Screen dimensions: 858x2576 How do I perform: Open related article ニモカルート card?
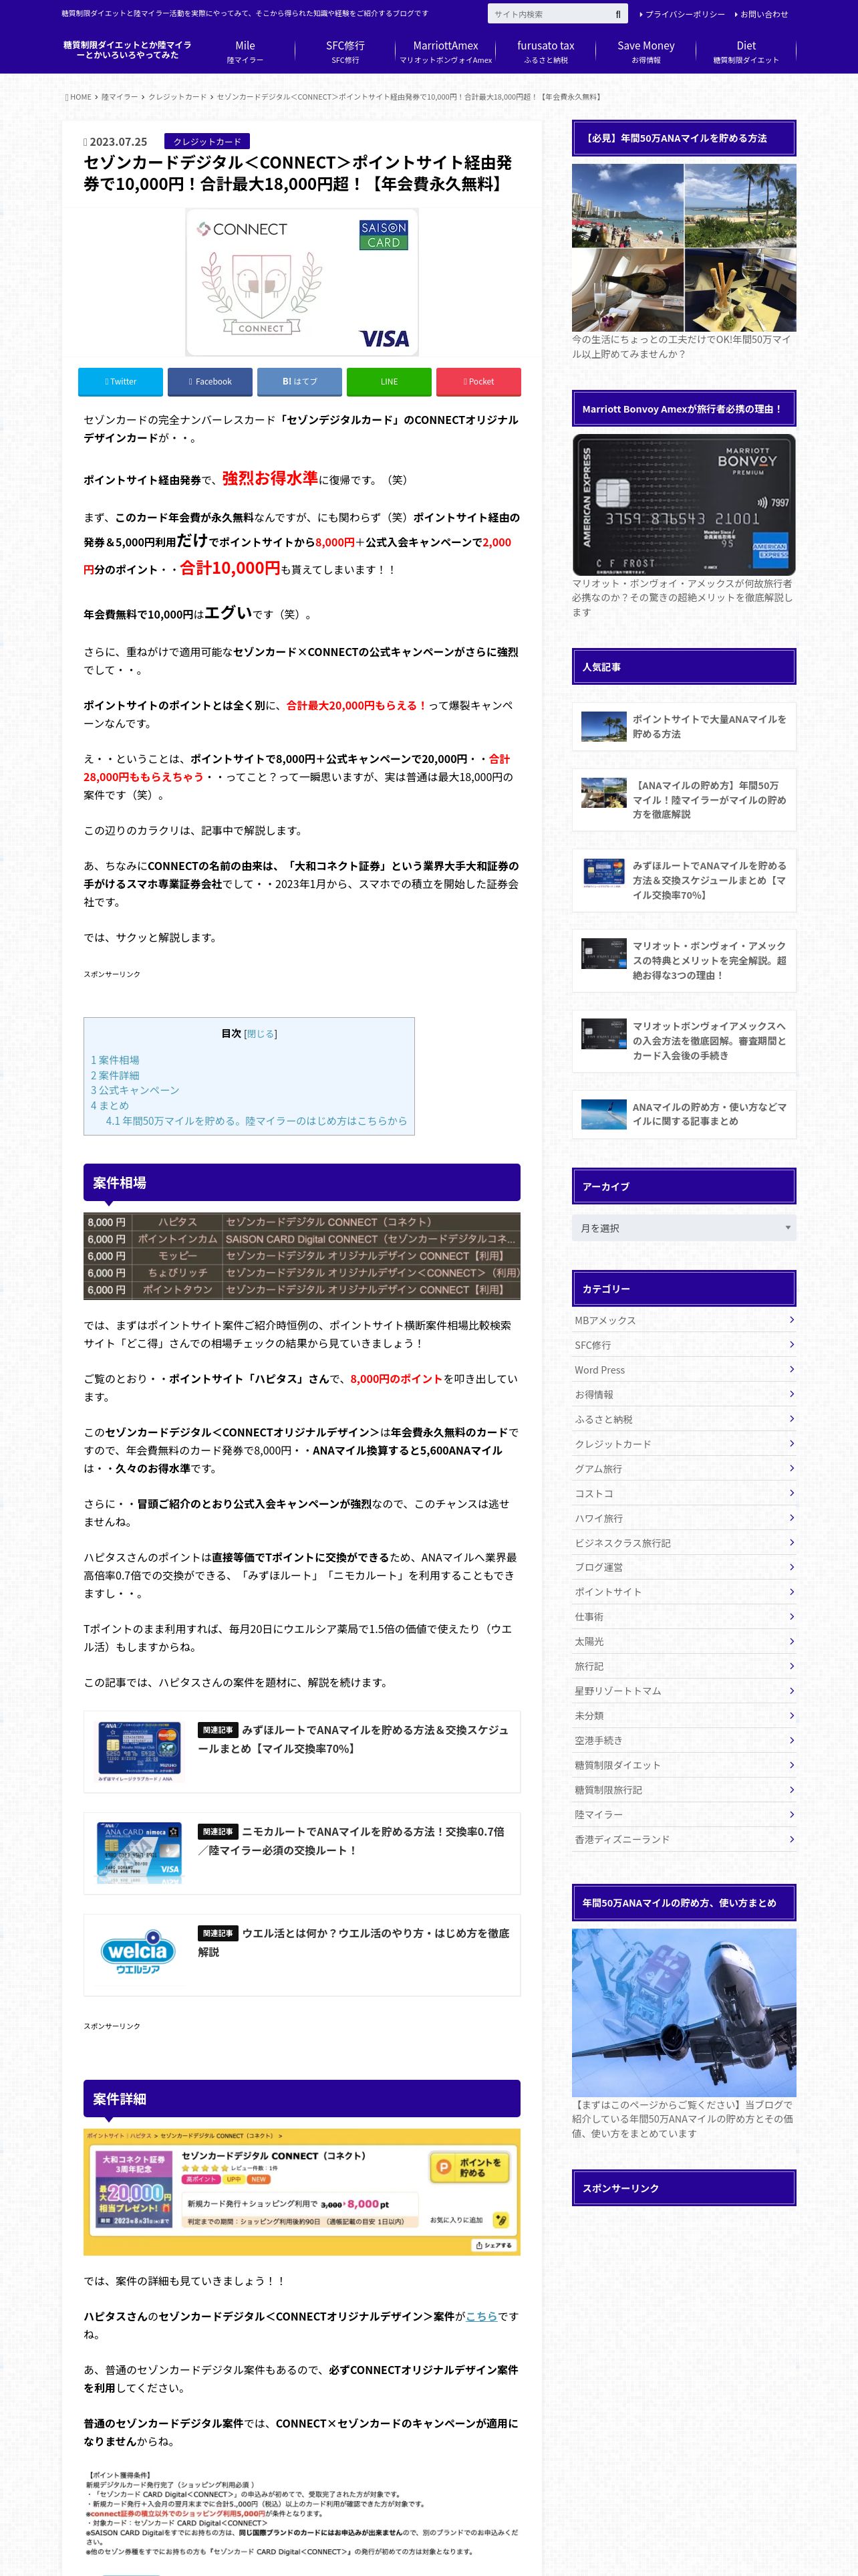pos(301,1853)
